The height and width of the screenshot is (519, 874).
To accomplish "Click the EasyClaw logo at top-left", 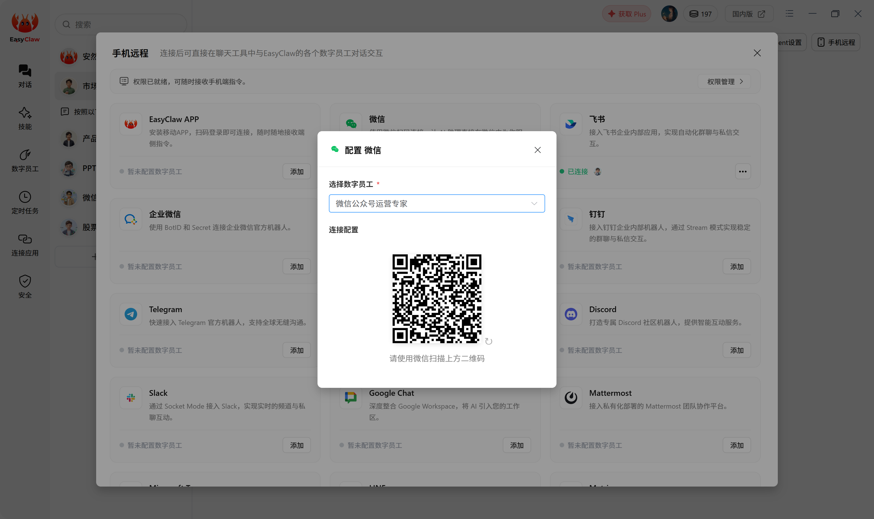I will (24, 27).
